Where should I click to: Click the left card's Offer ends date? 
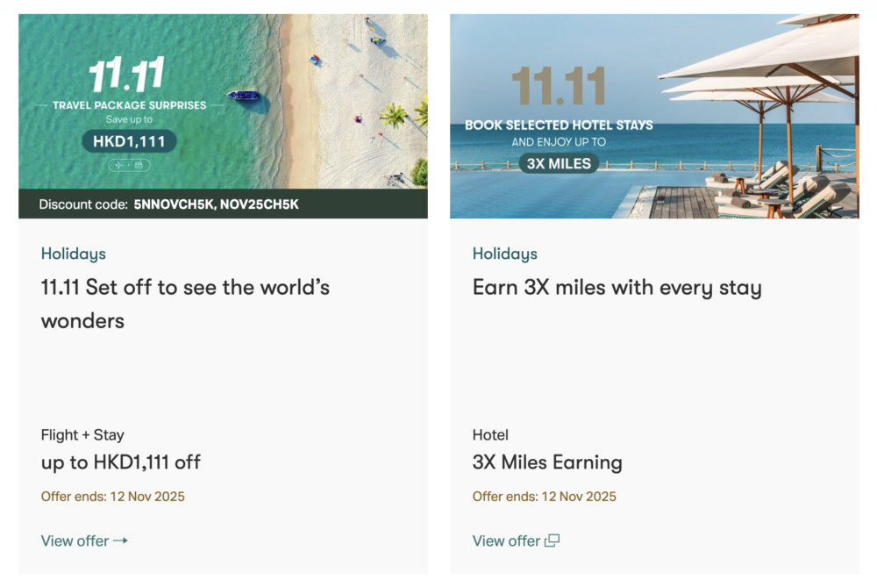(112, 497)
